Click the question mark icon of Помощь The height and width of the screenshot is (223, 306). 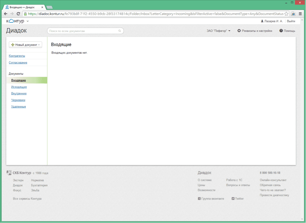coord(281,31)
